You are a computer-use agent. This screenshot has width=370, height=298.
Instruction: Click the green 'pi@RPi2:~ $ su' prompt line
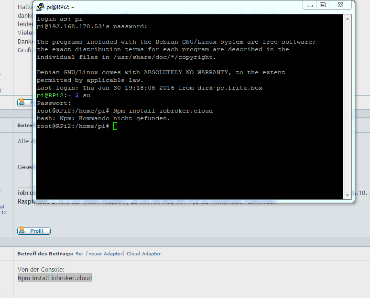pyautogui.click(x=64, y=95)
